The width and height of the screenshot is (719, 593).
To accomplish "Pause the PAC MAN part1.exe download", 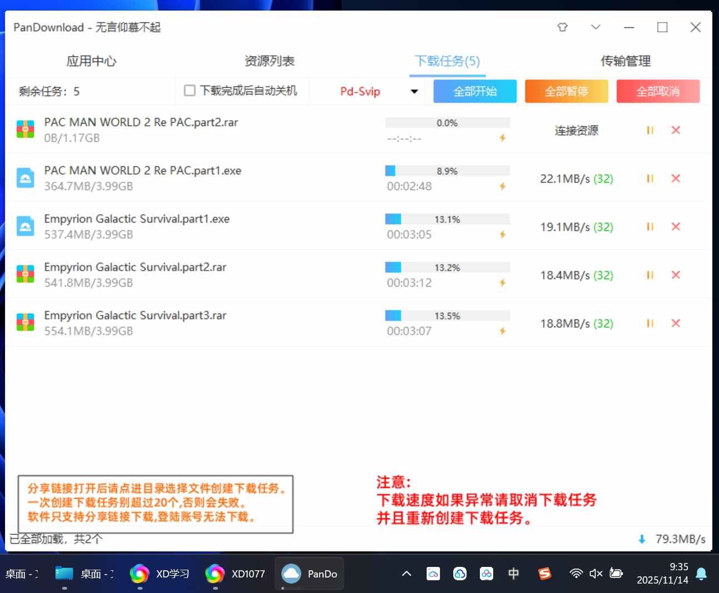I will click(x=650, y=179).
